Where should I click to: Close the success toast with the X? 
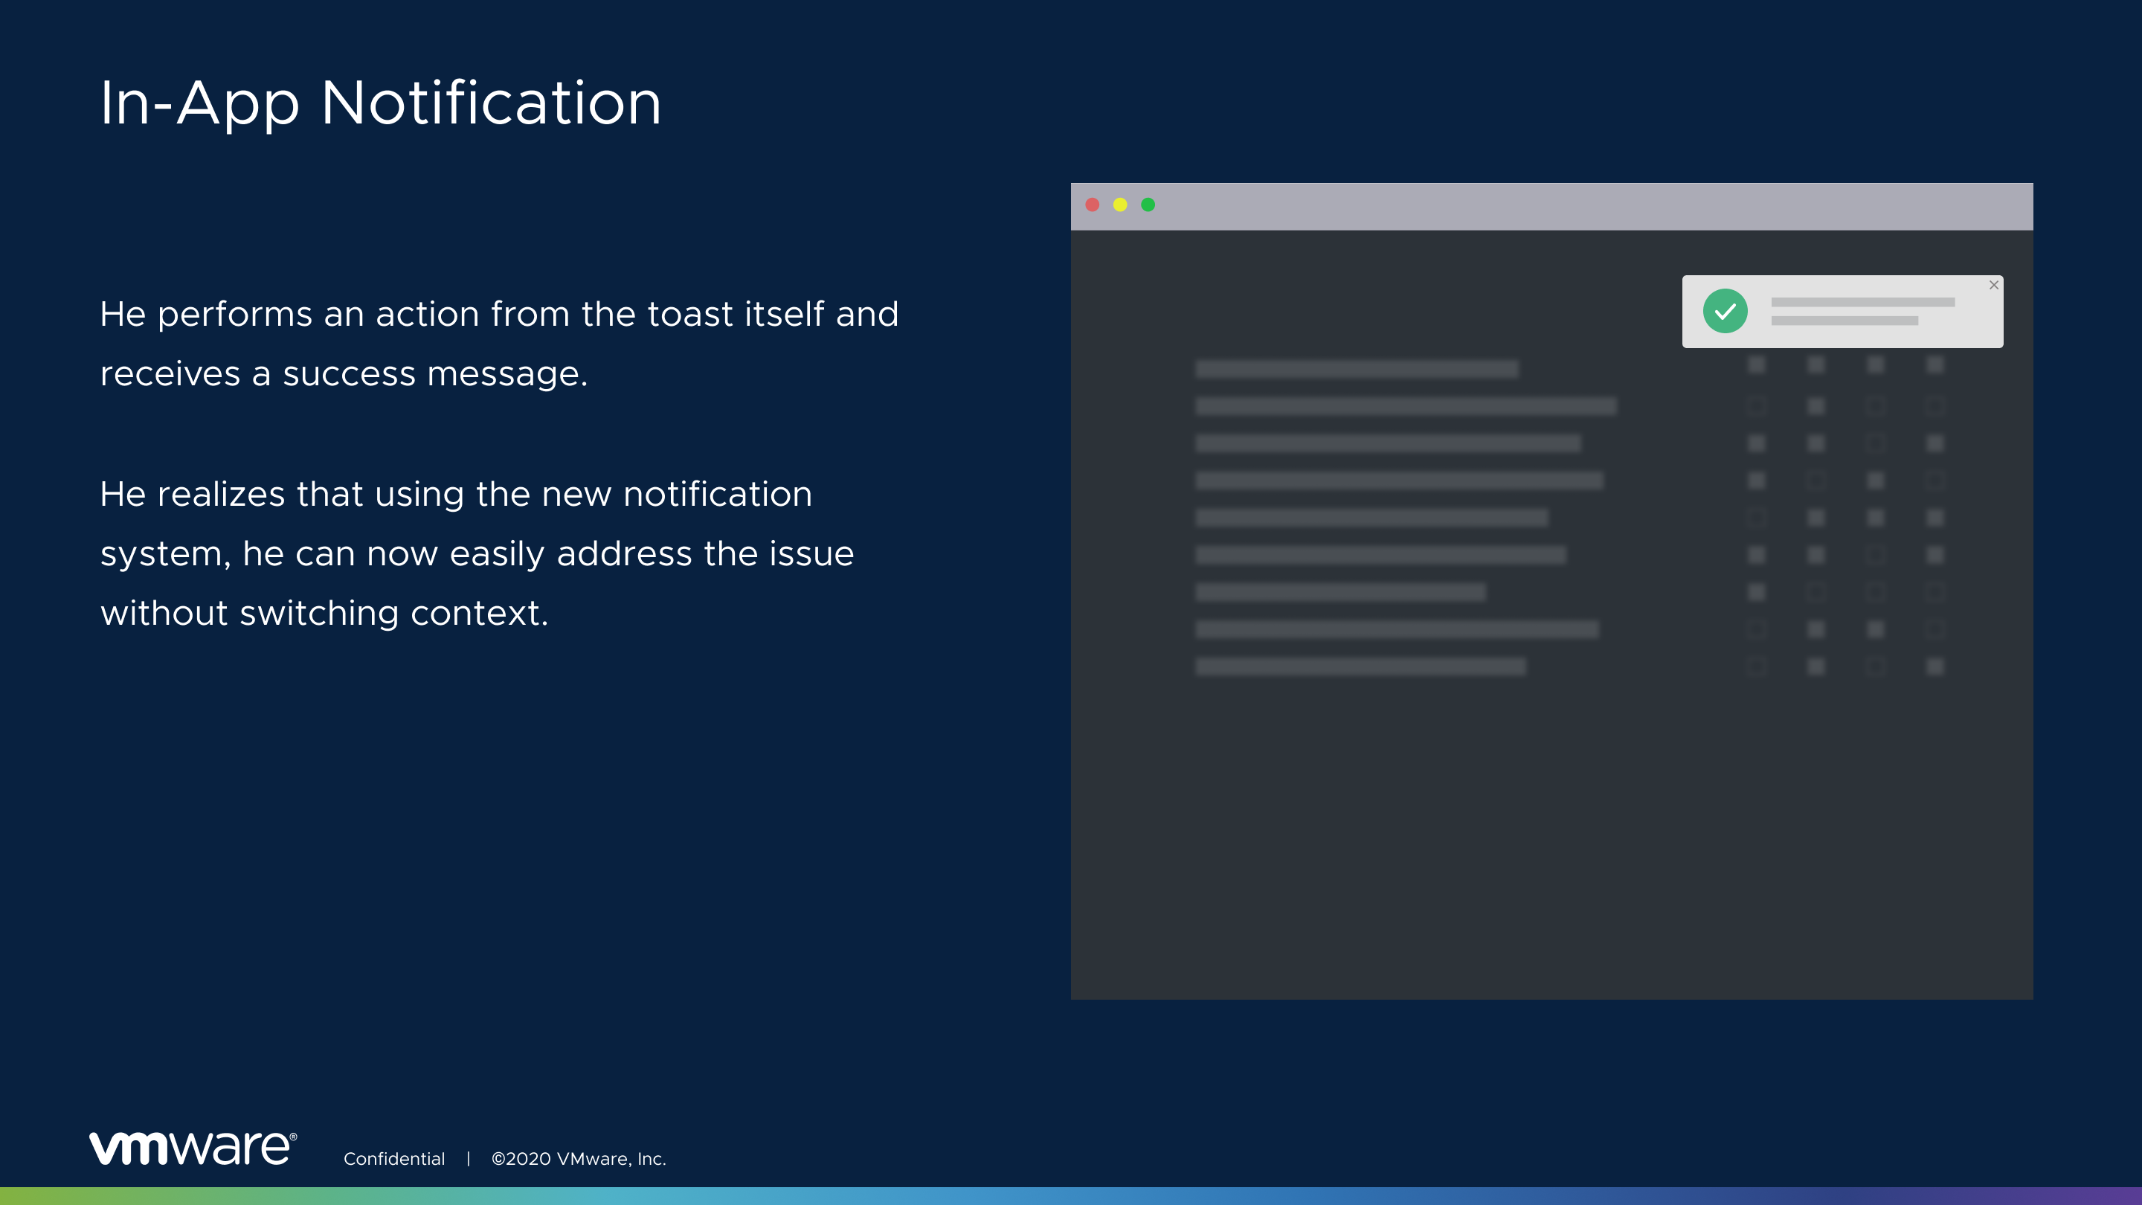point(1993,285)
